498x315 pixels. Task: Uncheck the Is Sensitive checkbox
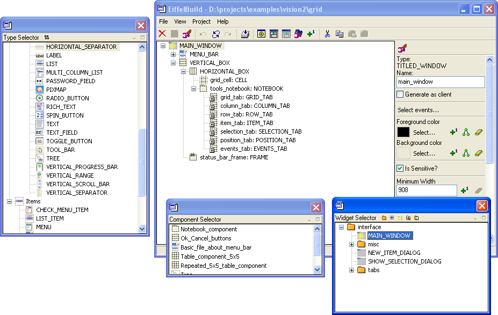click(400, 169)
